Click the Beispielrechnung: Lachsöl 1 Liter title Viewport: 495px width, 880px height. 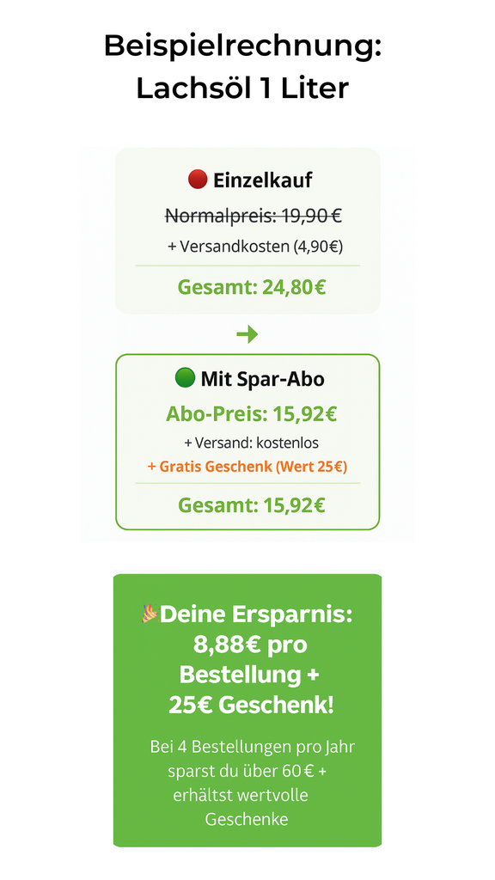(x=242, y=67)
